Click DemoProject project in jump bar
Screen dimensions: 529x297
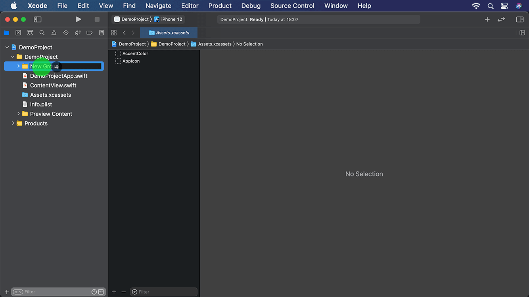[129, 44]
